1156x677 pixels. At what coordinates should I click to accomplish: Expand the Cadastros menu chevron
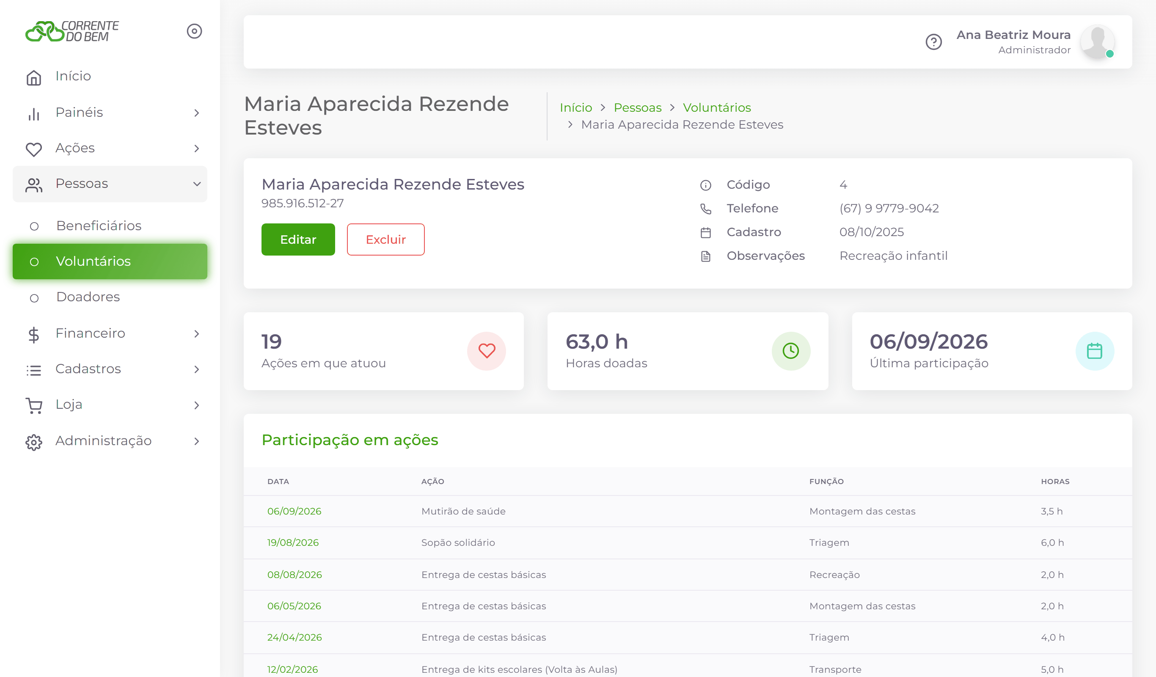pos(197,370)
